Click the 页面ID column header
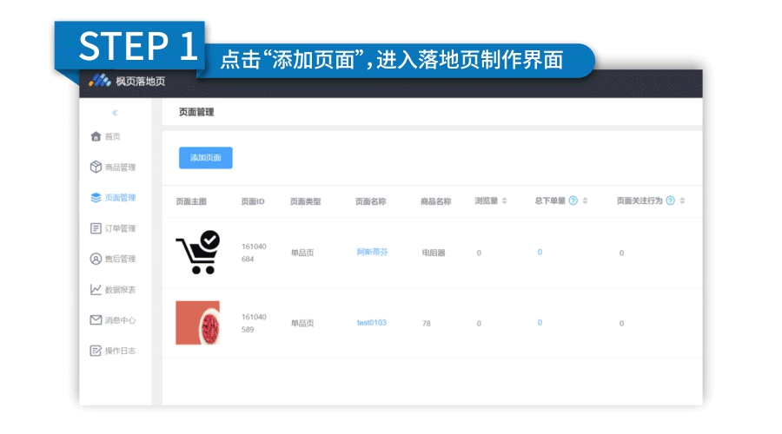This screenshot has height=434, width=782. [253, 201]
